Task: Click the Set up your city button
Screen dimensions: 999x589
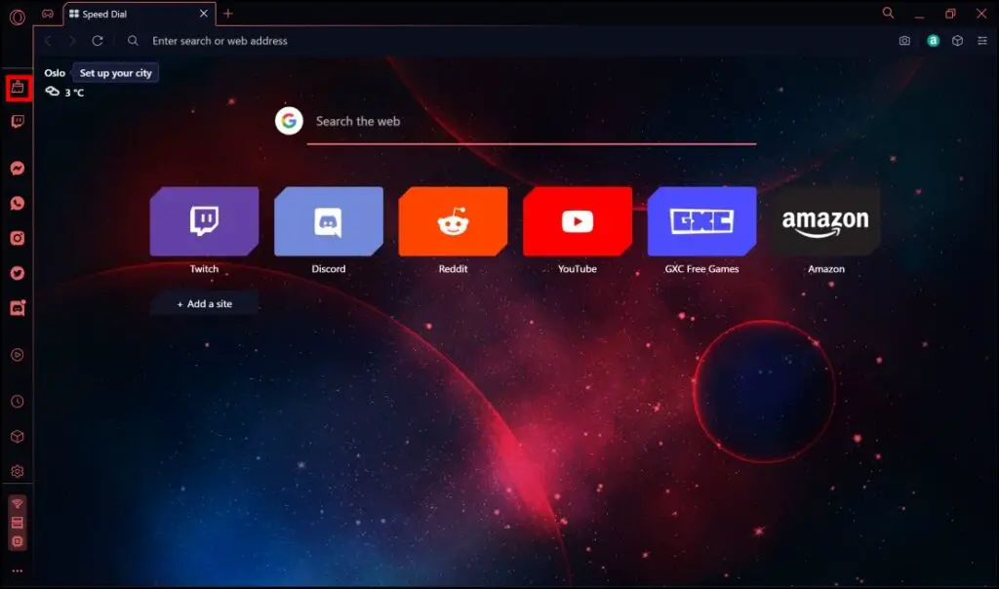Action: click(x=115, y=73)
